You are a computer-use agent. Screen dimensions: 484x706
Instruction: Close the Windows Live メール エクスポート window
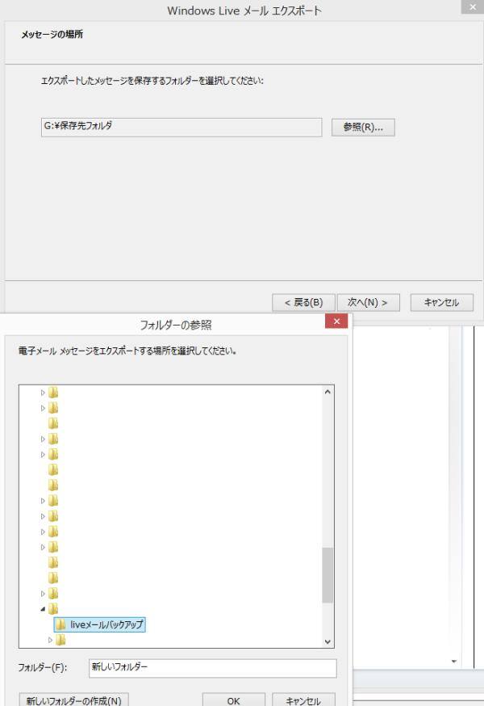[x=473, y=6]
